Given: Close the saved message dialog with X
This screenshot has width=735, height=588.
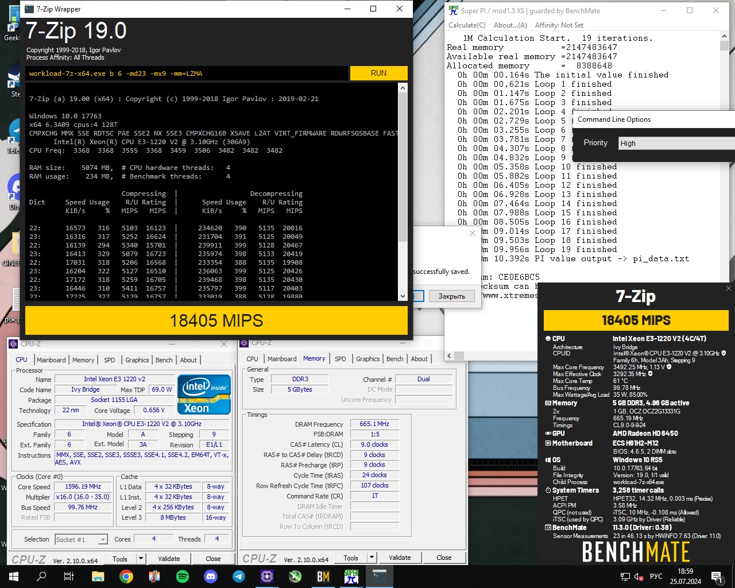Looking at the screenshot, I should 472,233.
